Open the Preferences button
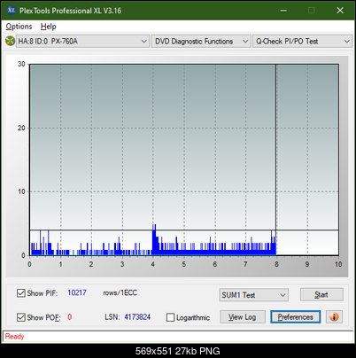This screenshot has height=358, width=356. (x=295, y=317)
